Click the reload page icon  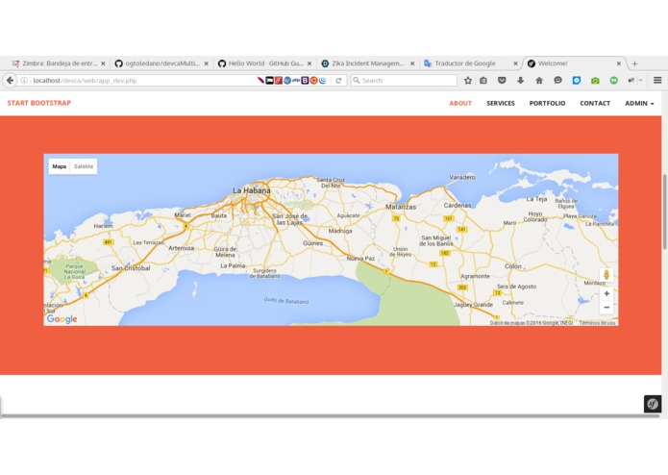click(x=338, y=80)
